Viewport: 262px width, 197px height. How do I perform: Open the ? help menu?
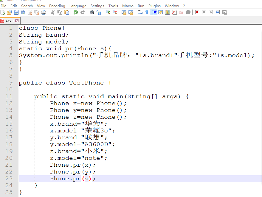click(184, 6)
